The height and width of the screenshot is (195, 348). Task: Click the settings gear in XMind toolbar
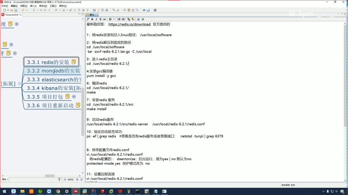coord(155,10)
